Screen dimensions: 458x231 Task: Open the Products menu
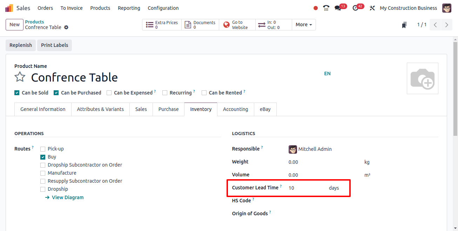point(100,8)
